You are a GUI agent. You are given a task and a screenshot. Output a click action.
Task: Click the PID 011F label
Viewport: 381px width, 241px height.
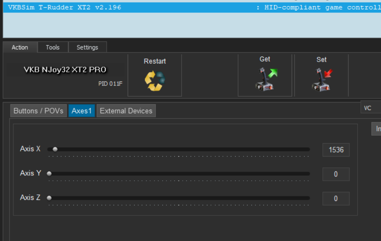coord(110,84)
